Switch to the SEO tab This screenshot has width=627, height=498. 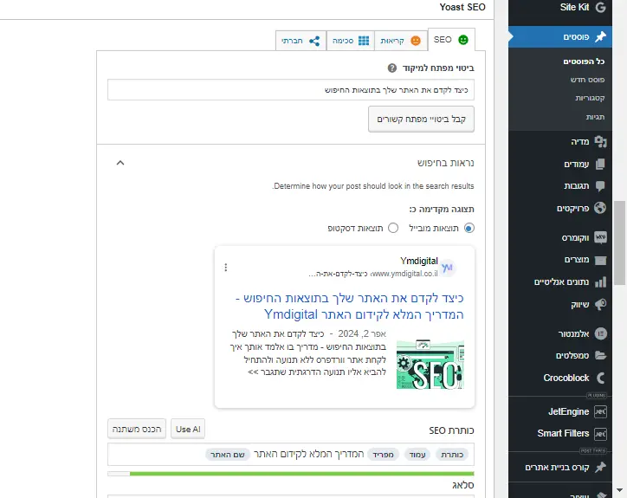pyautogui.click(x=451, y=40)
